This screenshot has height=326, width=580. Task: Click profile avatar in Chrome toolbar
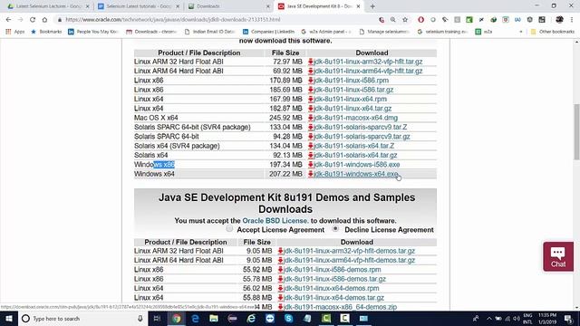[559, 20]
